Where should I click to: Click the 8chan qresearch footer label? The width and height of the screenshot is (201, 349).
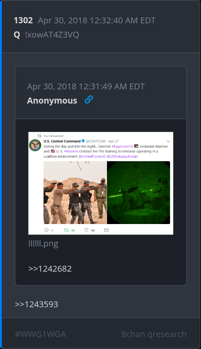coord(154,334)
